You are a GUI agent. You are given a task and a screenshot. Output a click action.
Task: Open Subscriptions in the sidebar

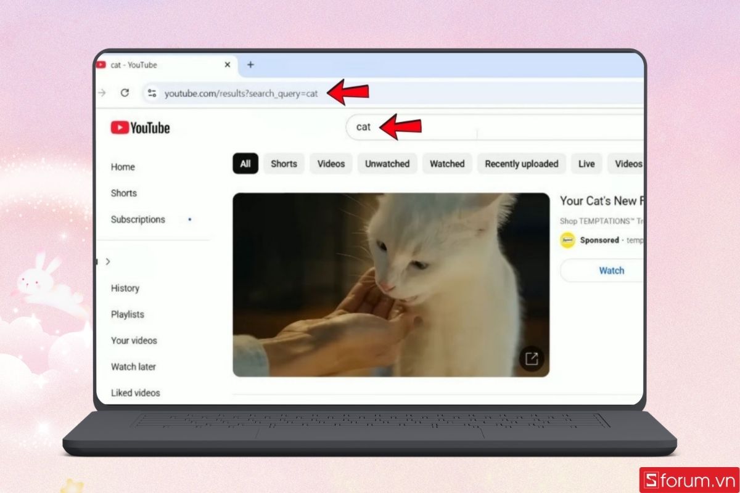[x=138, y=219]
